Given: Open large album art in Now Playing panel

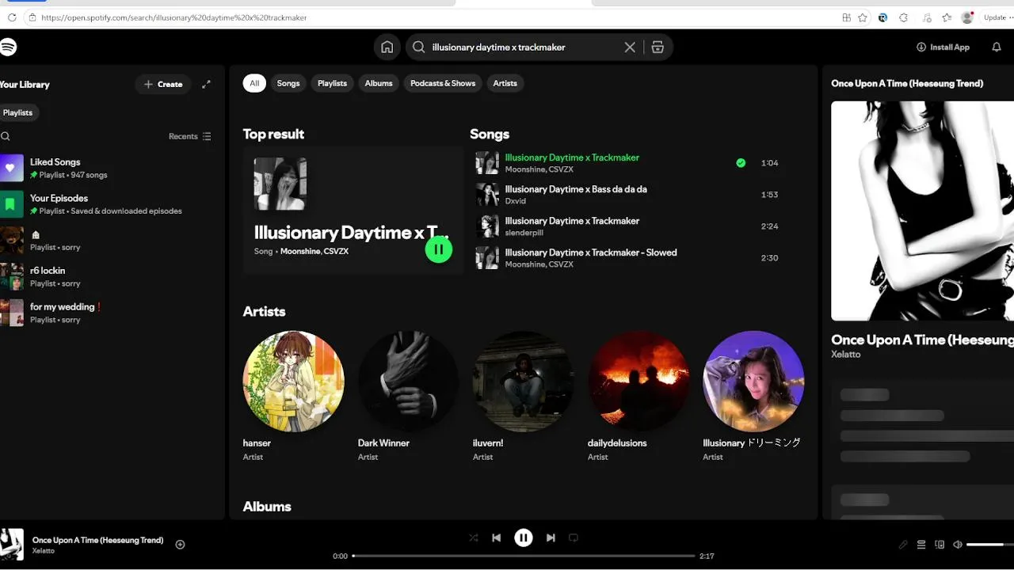Looking at the screenshot, I should pos(922,211).
